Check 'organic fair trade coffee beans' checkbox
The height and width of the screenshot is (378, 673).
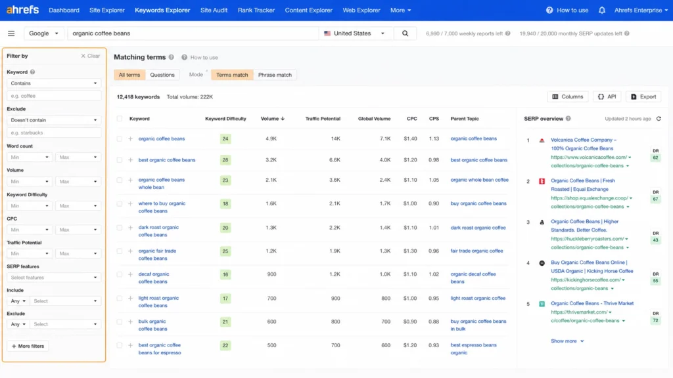coord(120,251)
